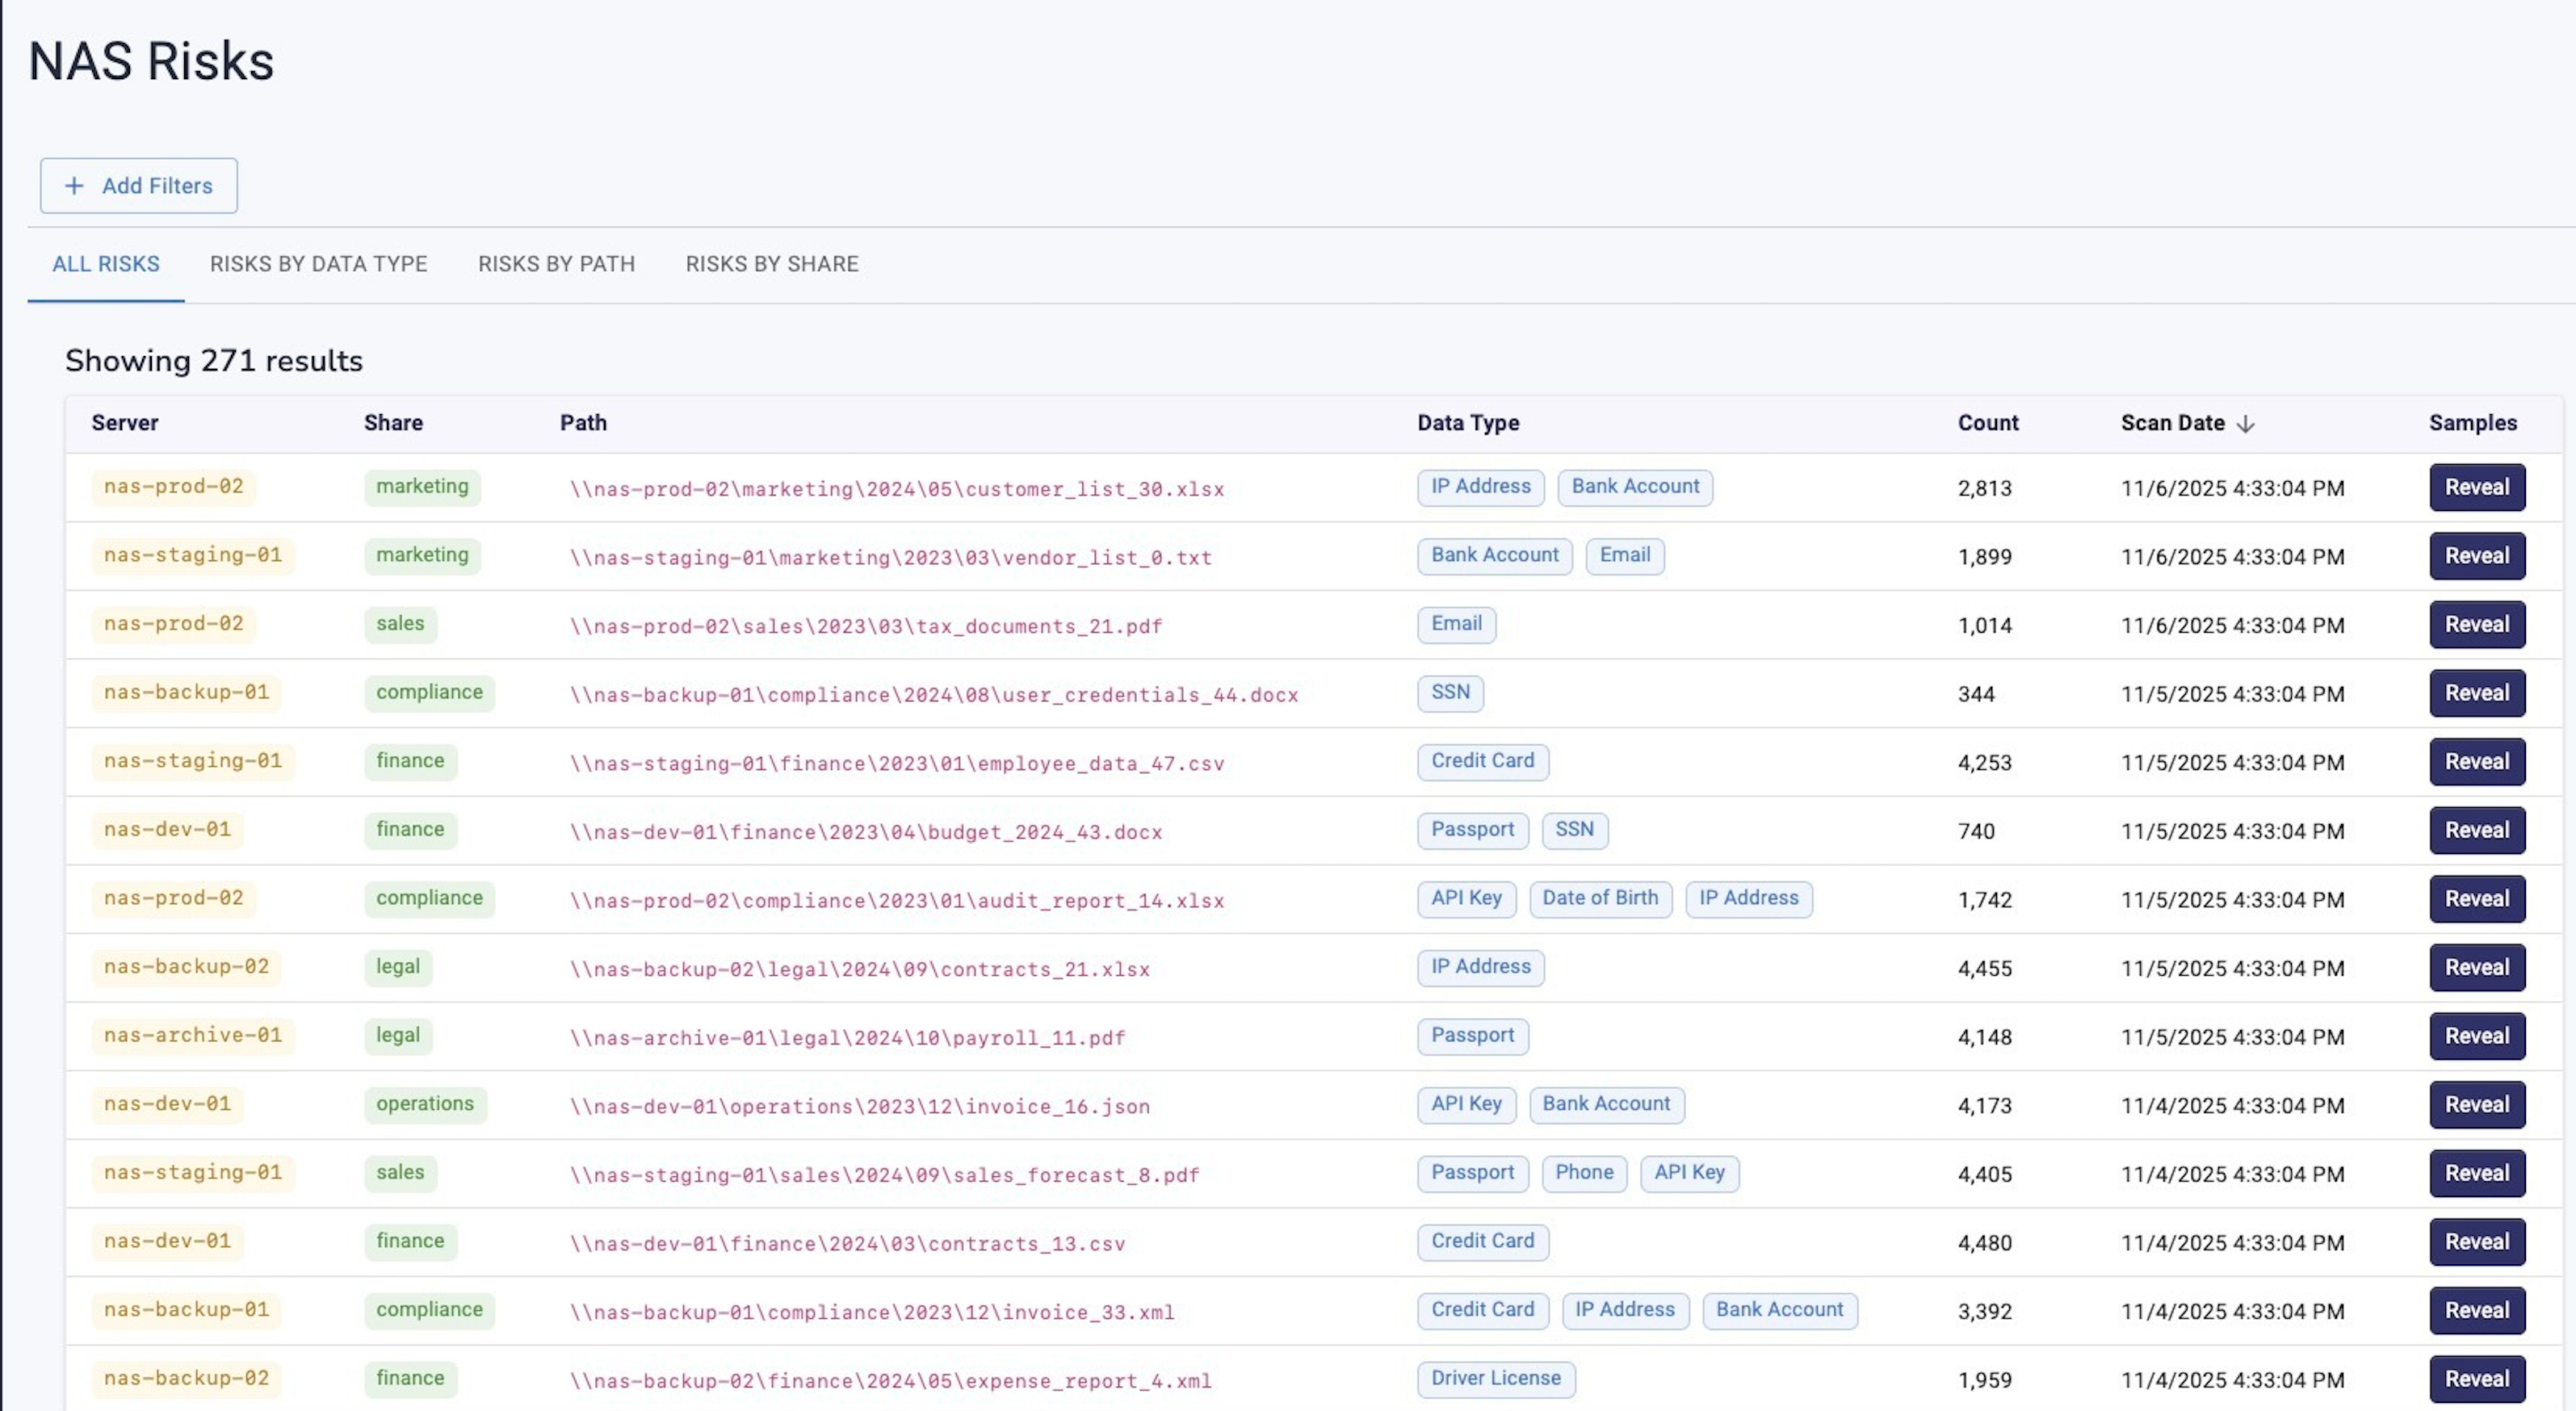Open path link for audit_report_14.xlsx
This screenshot has width=2576, height=1411.
[896, 900]
